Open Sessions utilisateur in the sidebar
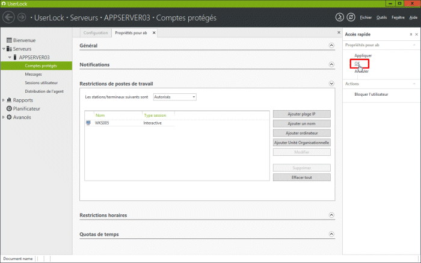The width and height of the screenshot is (421, 263). tap(41, 82)
